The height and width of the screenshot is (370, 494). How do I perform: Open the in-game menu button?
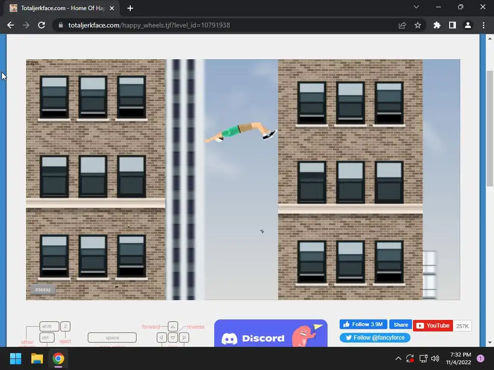(x=43, y=290)
